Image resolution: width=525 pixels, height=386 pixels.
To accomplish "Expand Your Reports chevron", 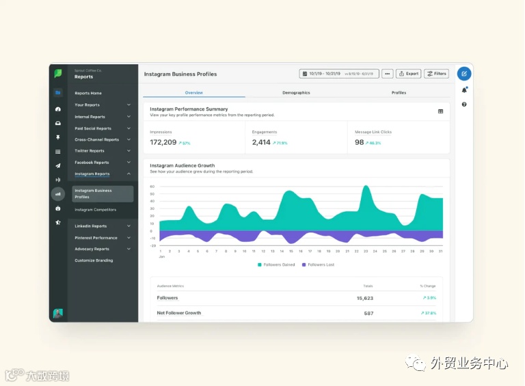I will (x=129, y=105).
